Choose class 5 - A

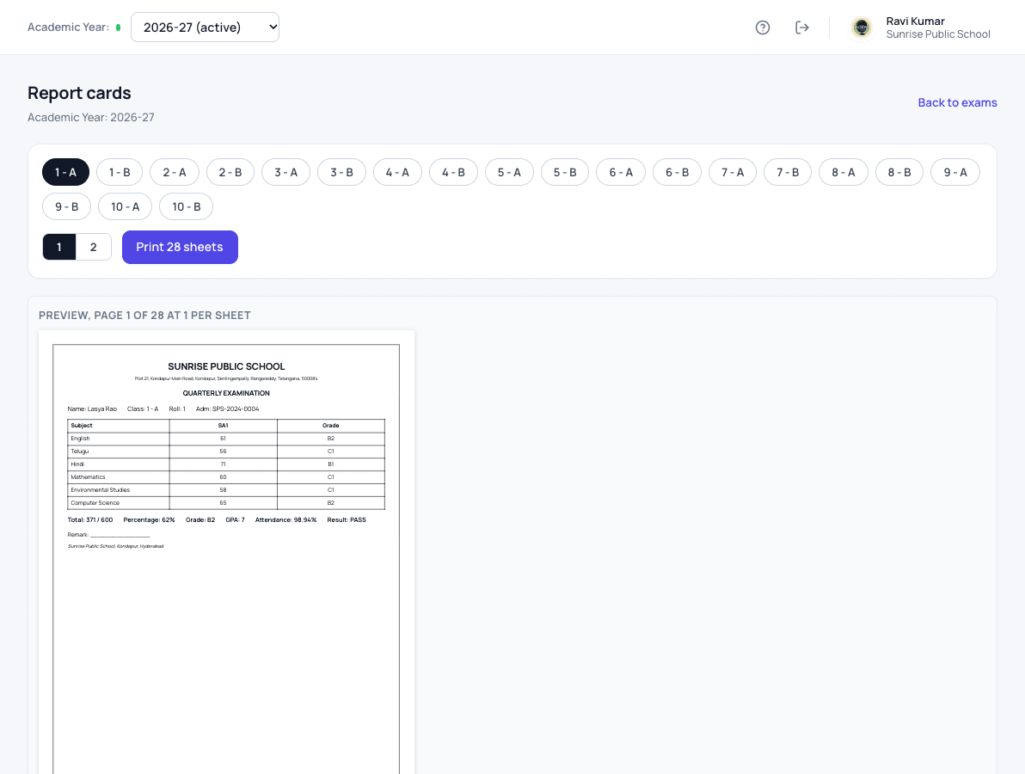point(509,172)
